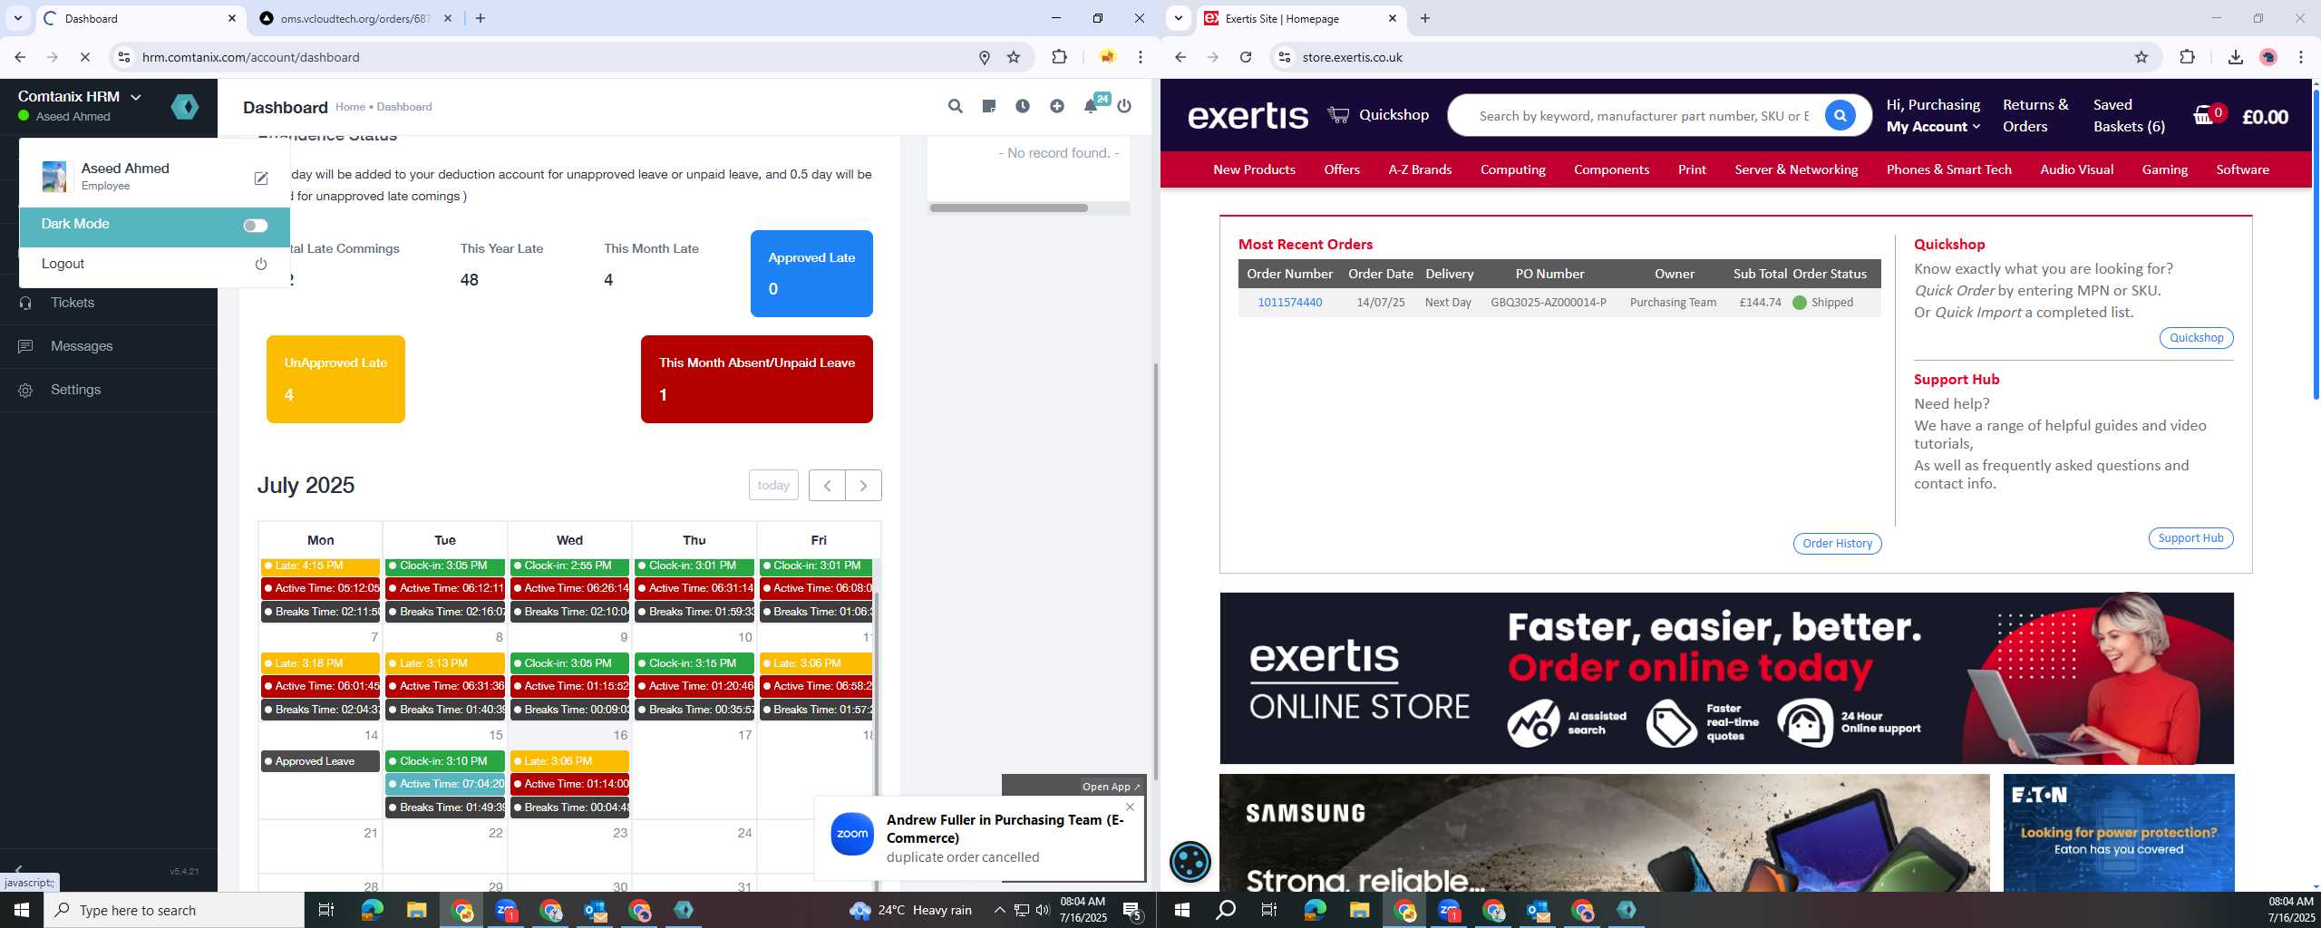This screenshot has height=928, width=2321.
Task: Open the Audio Visual menu
Action: click(2076, 169)
